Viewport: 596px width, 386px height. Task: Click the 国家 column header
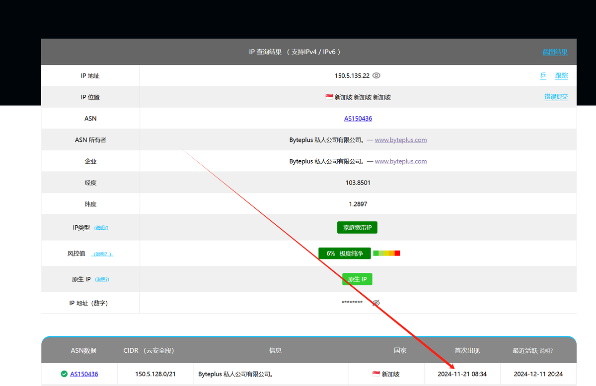tap(400, 350)
